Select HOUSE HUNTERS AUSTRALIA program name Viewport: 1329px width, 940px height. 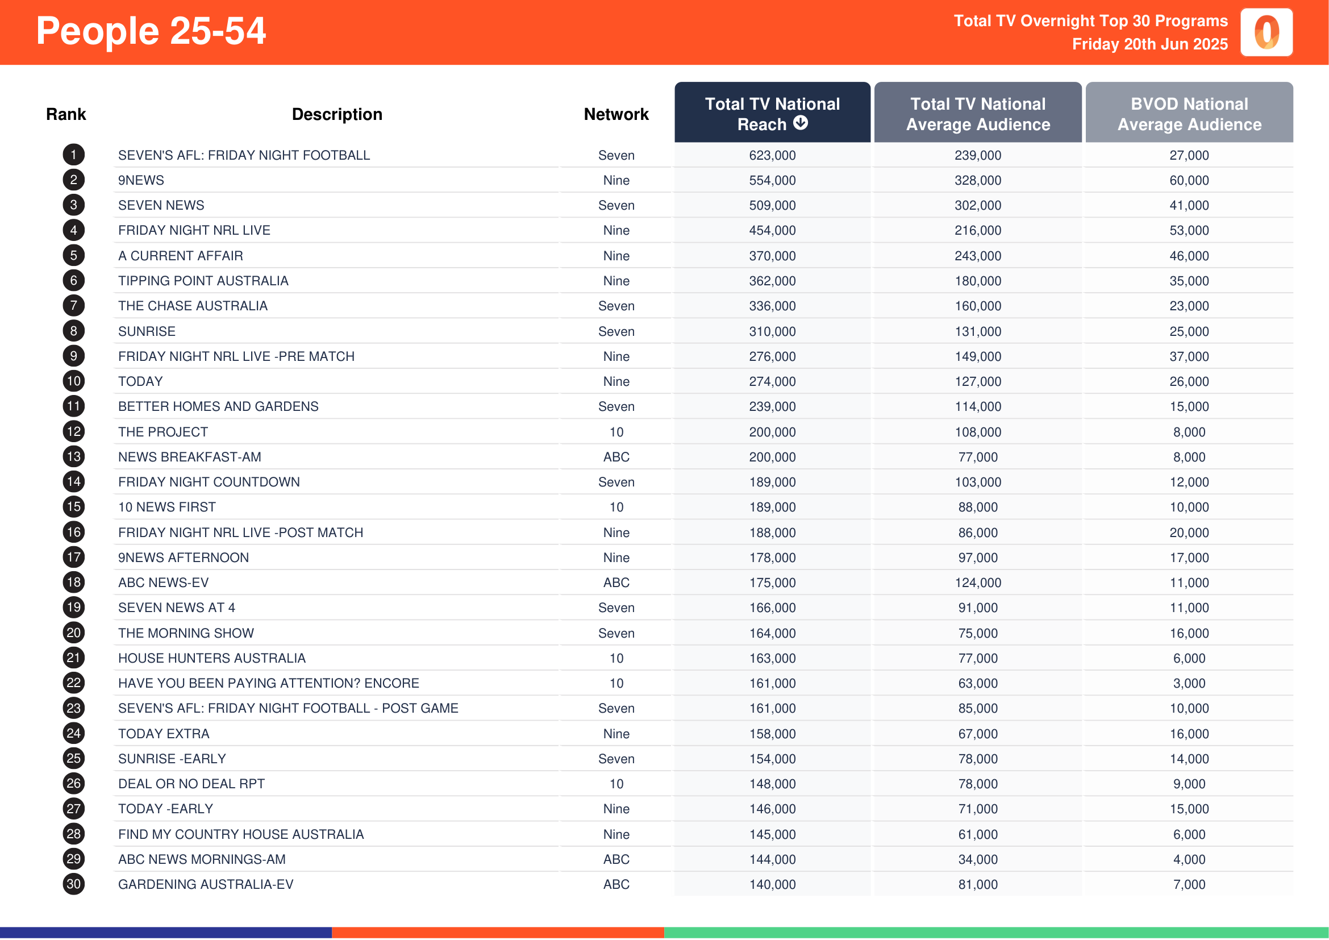[212, 658]
